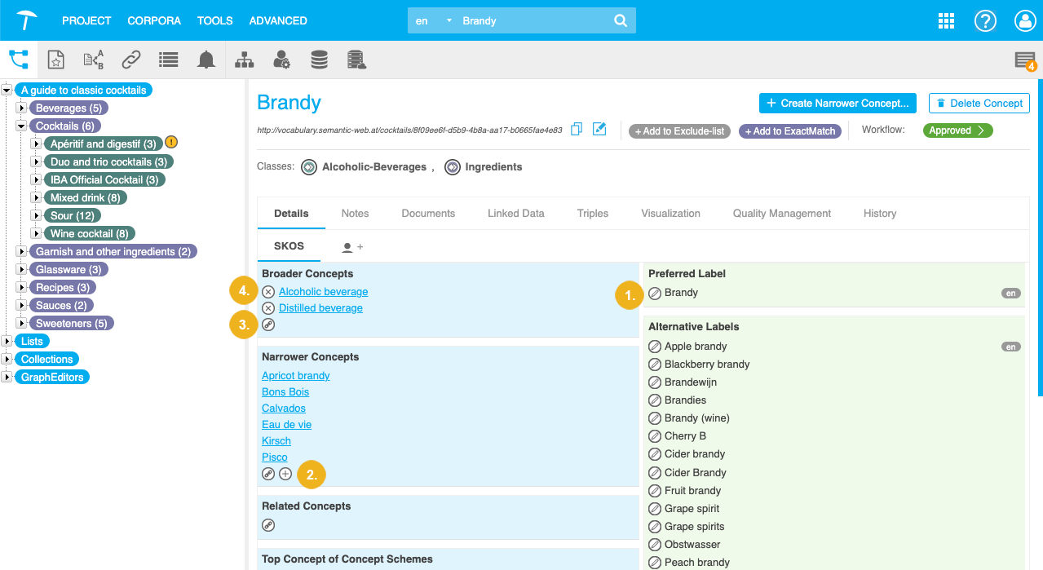
Task: Follow the Calvados narrower concept link
Action: pyautogui.click(x=284, y=409)
